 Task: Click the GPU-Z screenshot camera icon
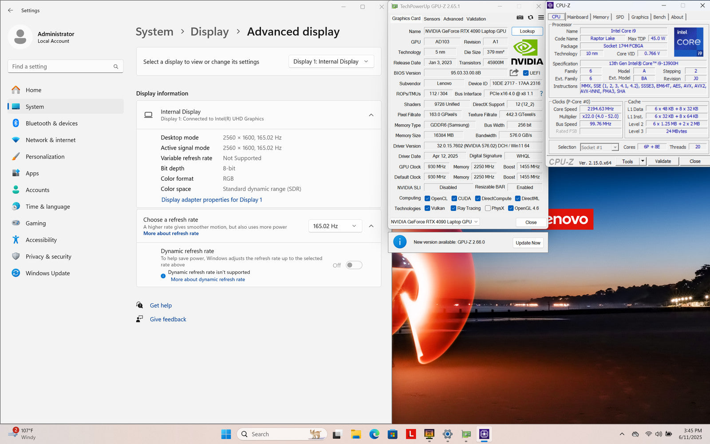click(520, 18)
